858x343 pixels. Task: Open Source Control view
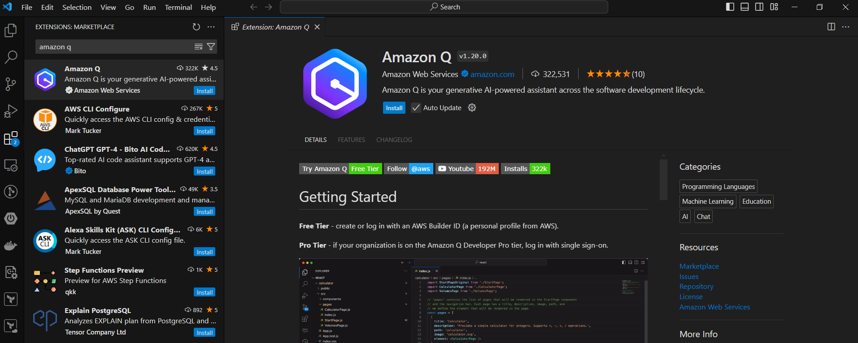click(x=11, y=84)
